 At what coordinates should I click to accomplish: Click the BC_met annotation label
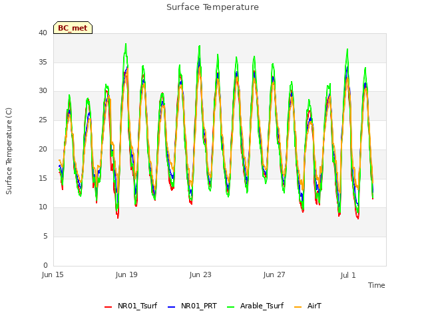coord(73,28)
